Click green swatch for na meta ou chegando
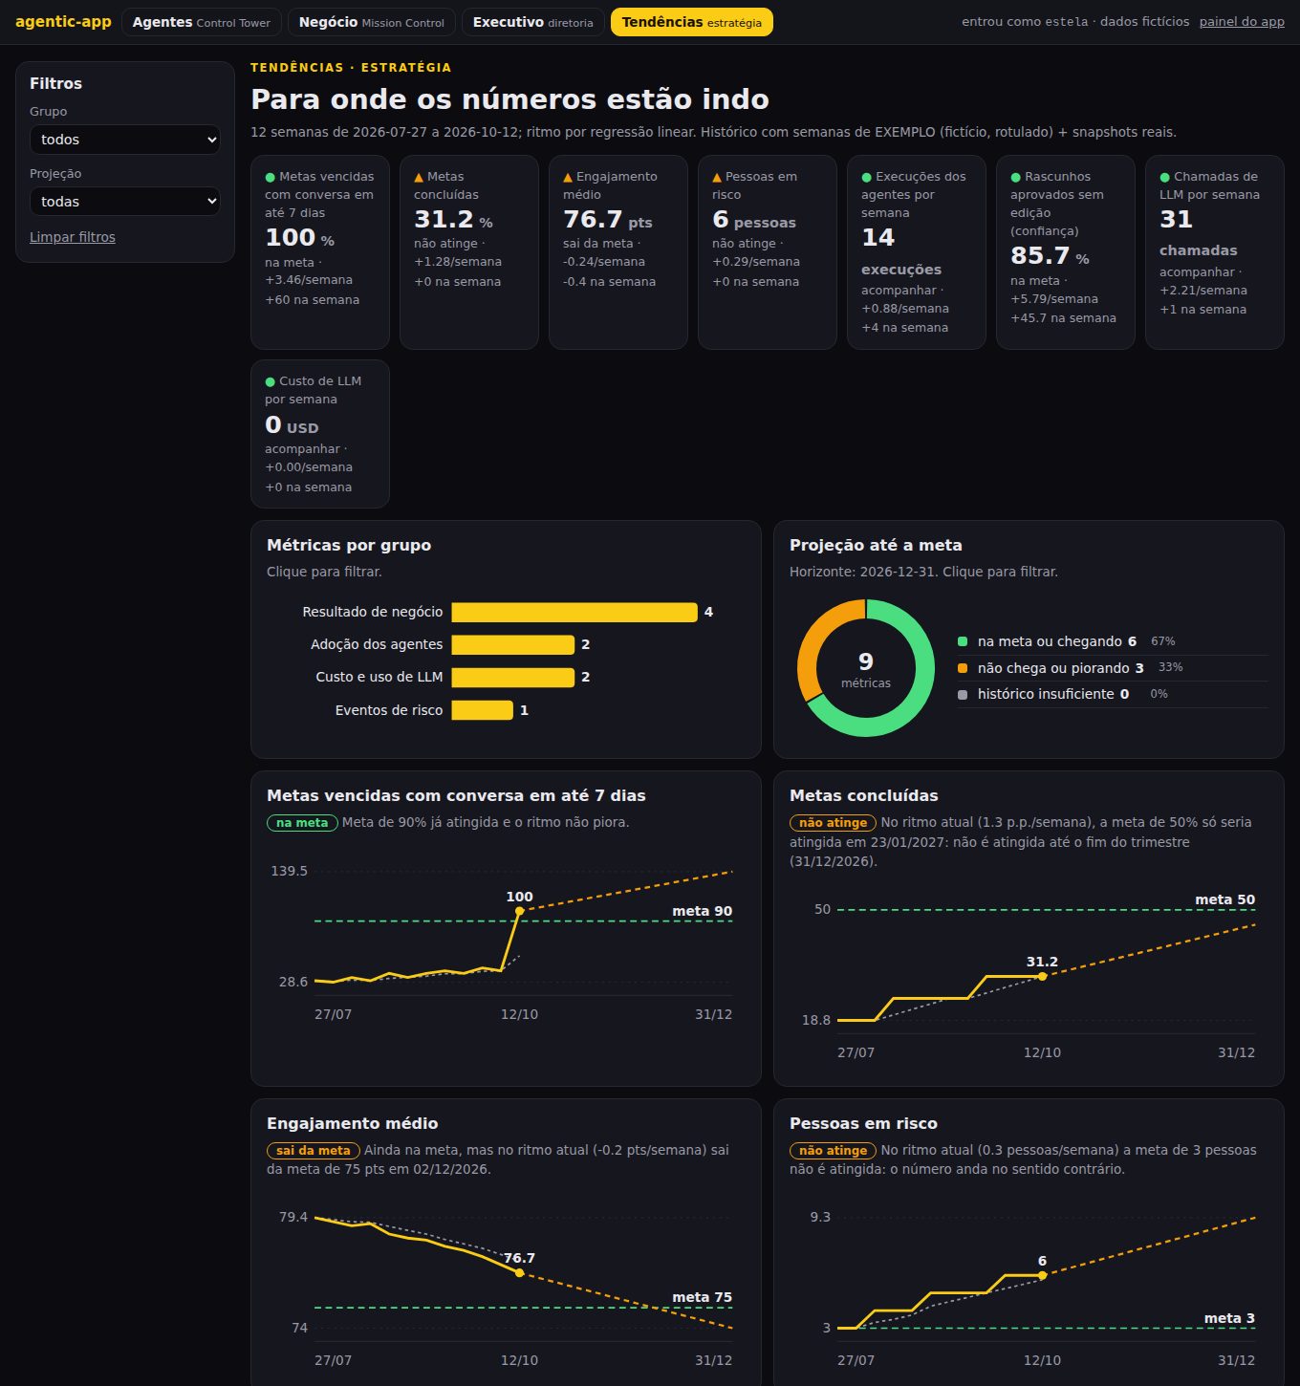1300x1386 pixels. 963,641
